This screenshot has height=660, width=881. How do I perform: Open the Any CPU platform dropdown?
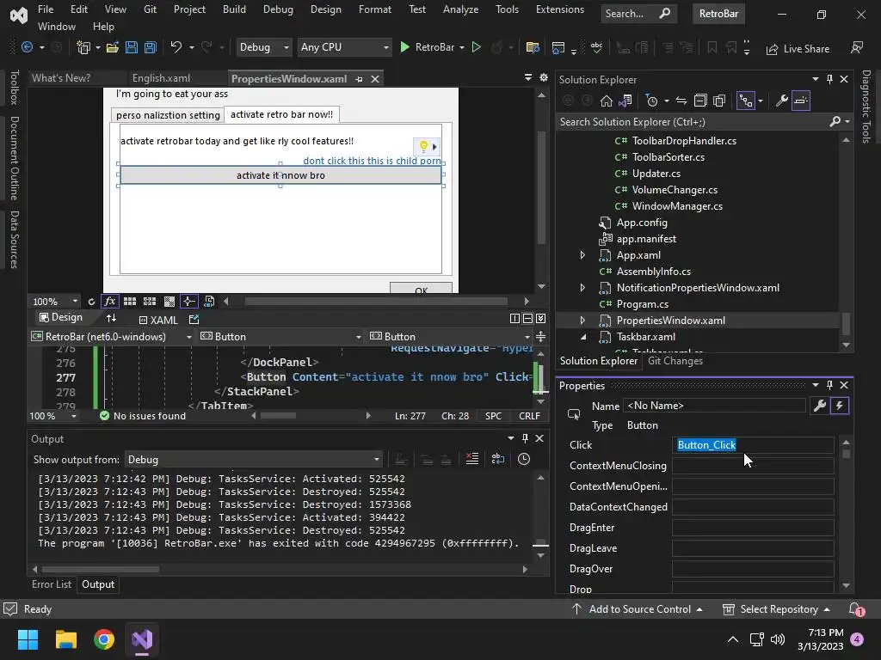tap(344, 48)
